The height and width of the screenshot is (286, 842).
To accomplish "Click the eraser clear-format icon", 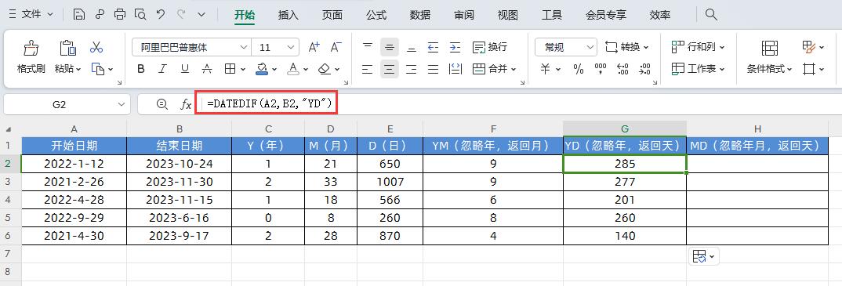I will [325, 69].
